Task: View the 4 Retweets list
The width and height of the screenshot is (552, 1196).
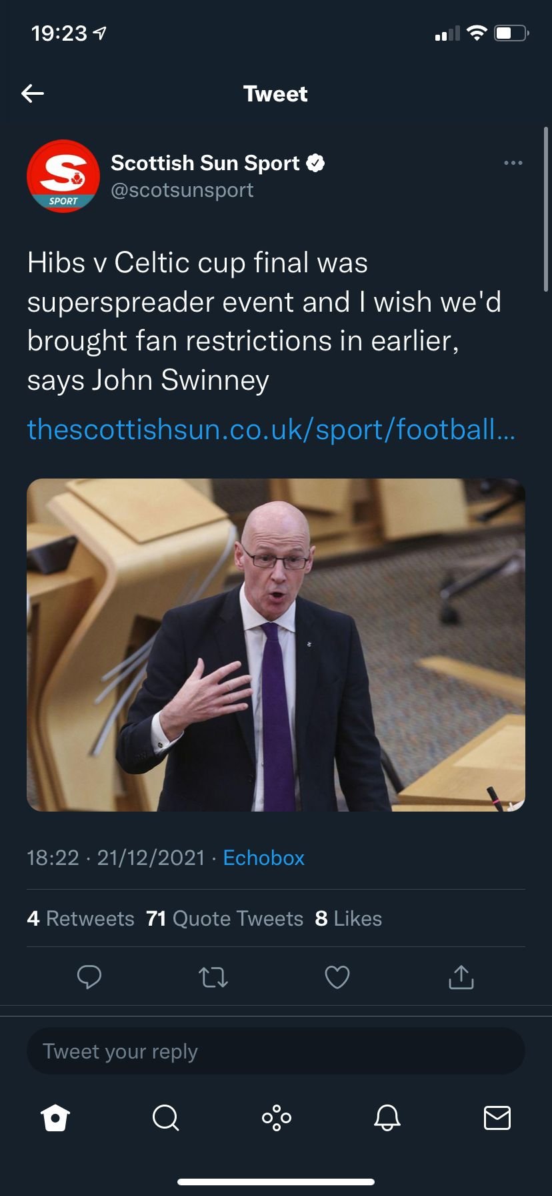Action: 81,918
